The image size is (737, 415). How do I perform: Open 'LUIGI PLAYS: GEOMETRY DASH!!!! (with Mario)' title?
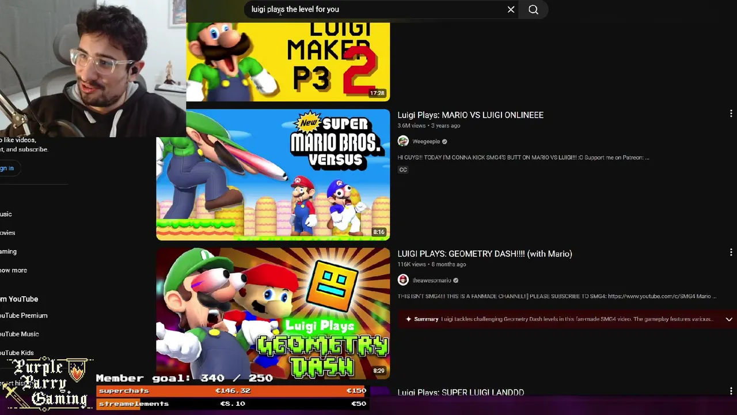coord(485,254)
